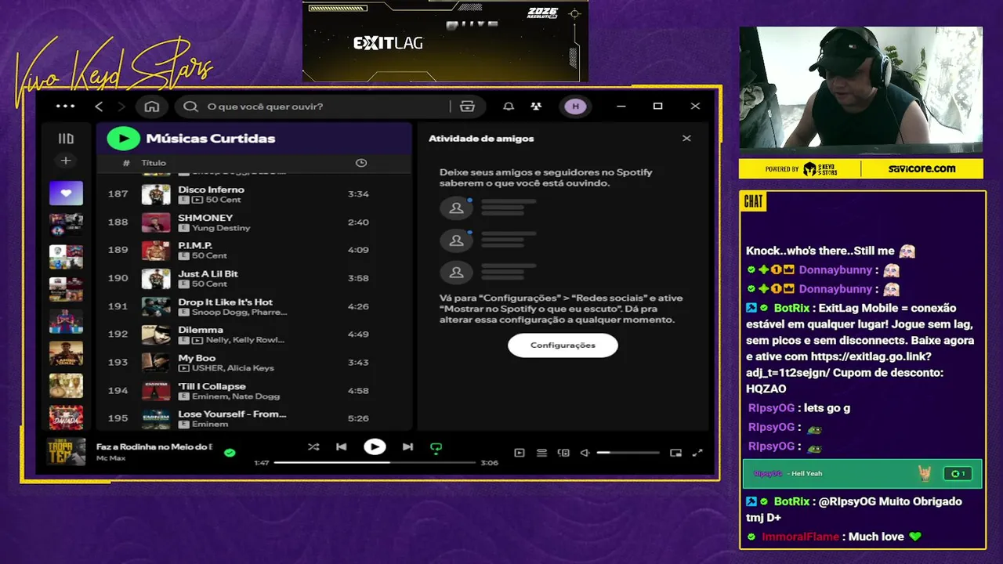This screenshot has width=1003, height=564.
Task: Click 'ImmoralFlame' username in chat
Action: [800, 537]
